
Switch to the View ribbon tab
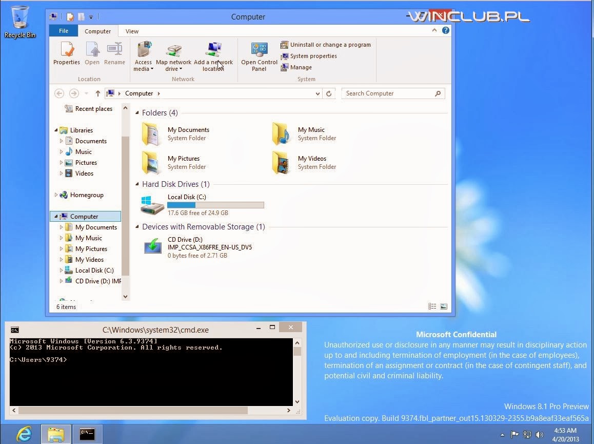(x=132, y=31)
